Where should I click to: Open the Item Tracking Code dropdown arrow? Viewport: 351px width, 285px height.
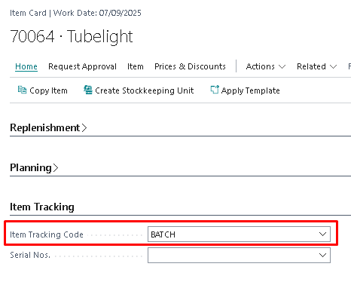pyautogui.click(x=322, y=234)
